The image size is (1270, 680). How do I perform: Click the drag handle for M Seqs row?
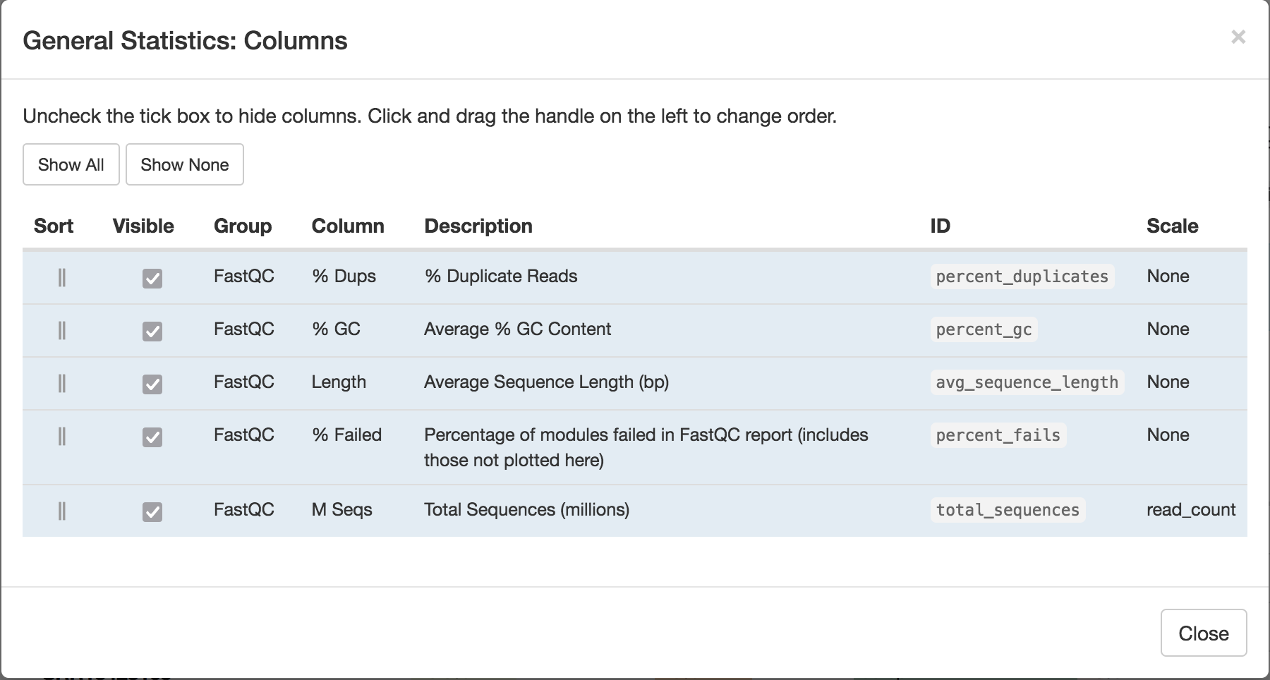coord(62,509)
